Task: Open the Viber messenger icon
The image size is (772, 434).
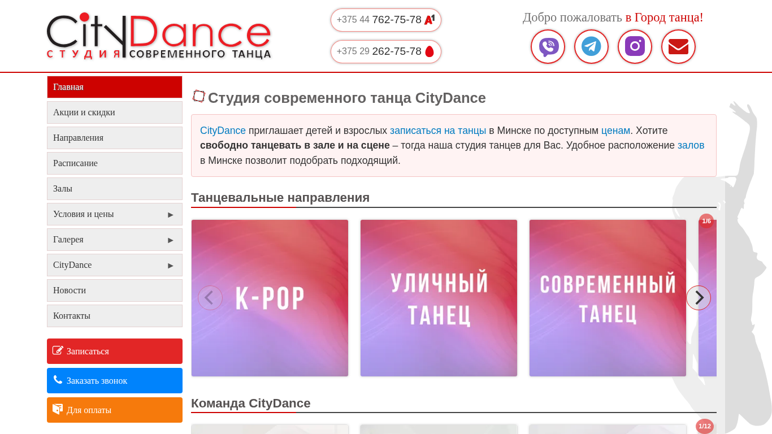Action: 548,46
